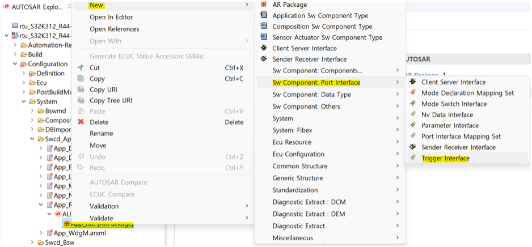Open the Validation submenu
Image resolution: width=532 pixels, height=247 pixels.
(163, 206)
